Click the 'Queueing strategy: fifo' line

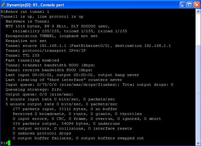point(33,90)
